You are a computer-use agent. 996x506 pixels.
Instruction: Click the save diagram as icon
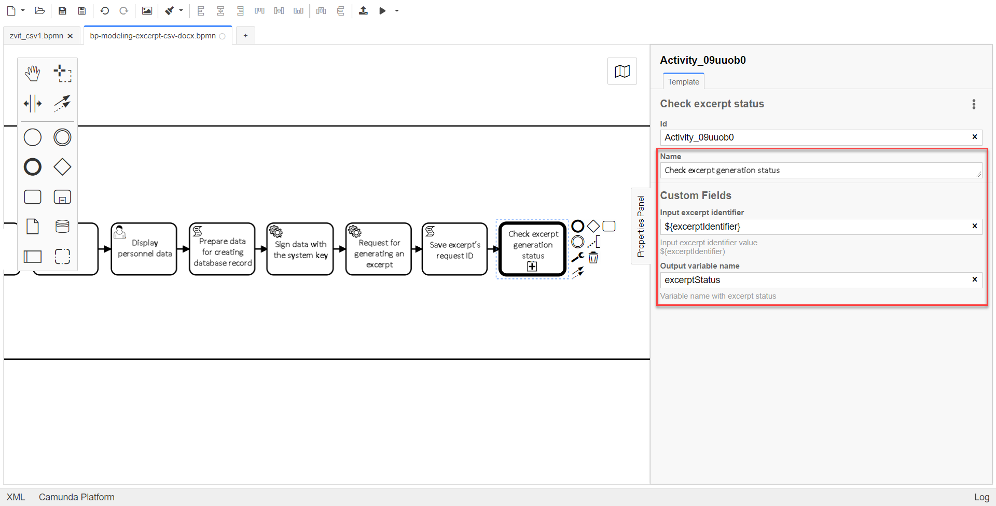point(81,10)
